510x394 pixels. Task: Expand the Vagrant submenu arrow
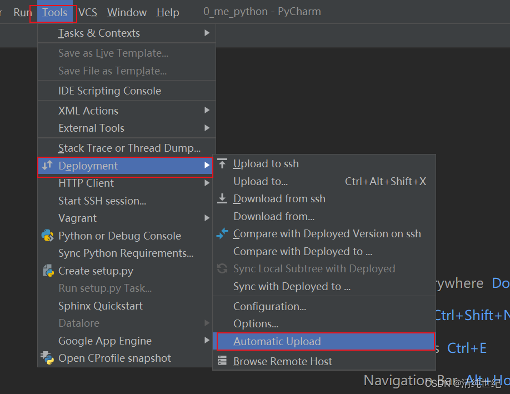(x=207, y=218)
